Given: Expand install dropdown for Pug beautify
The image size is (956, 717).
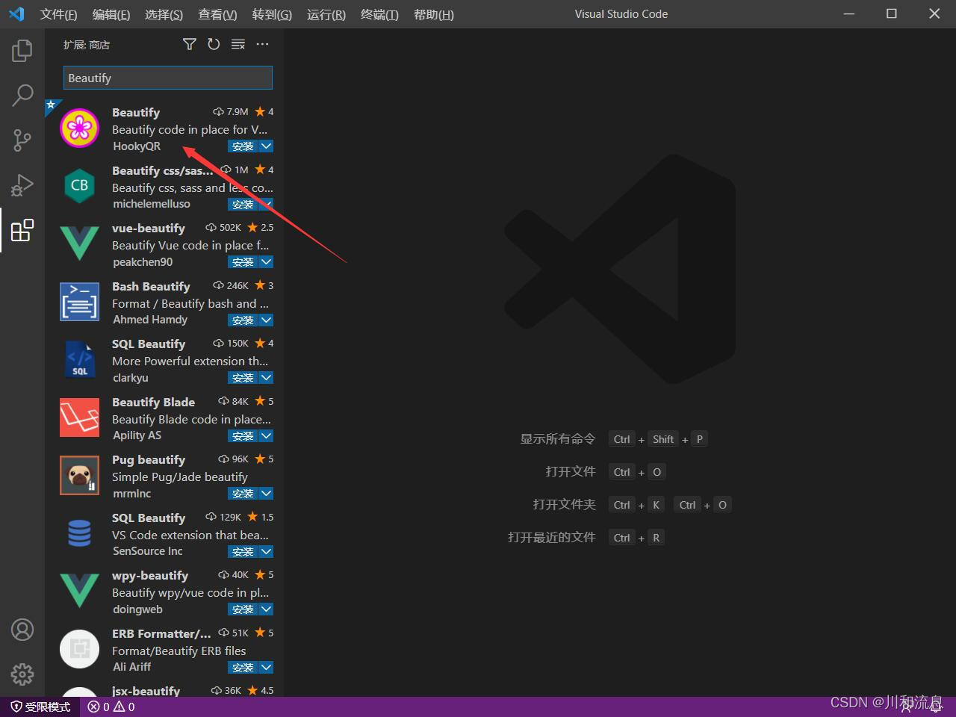Looking at the screenshot, I should pos(266,494).
